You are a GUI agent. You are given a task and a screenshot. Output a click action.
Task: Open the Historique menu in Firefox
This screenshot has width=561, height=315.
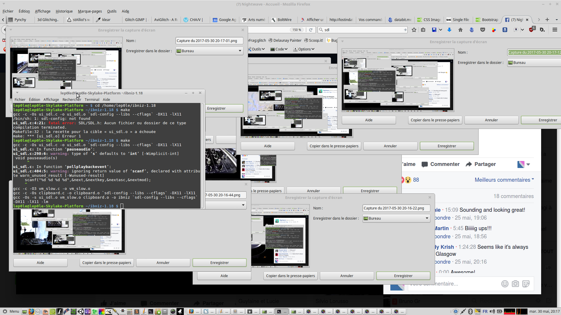[64, 11]
